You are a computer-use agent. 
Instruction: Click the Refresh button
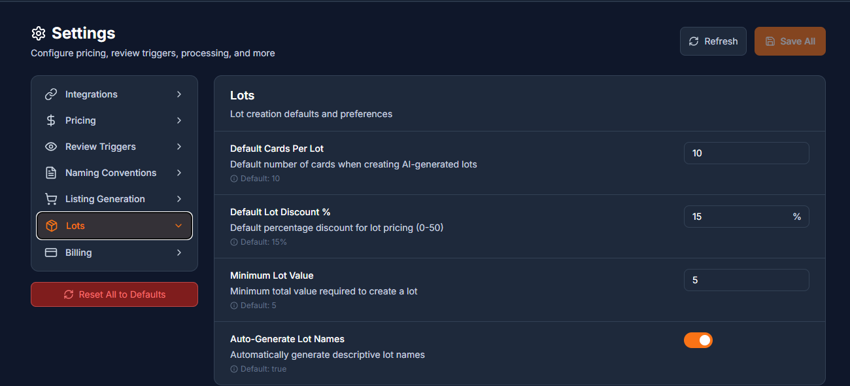(713, 41)
